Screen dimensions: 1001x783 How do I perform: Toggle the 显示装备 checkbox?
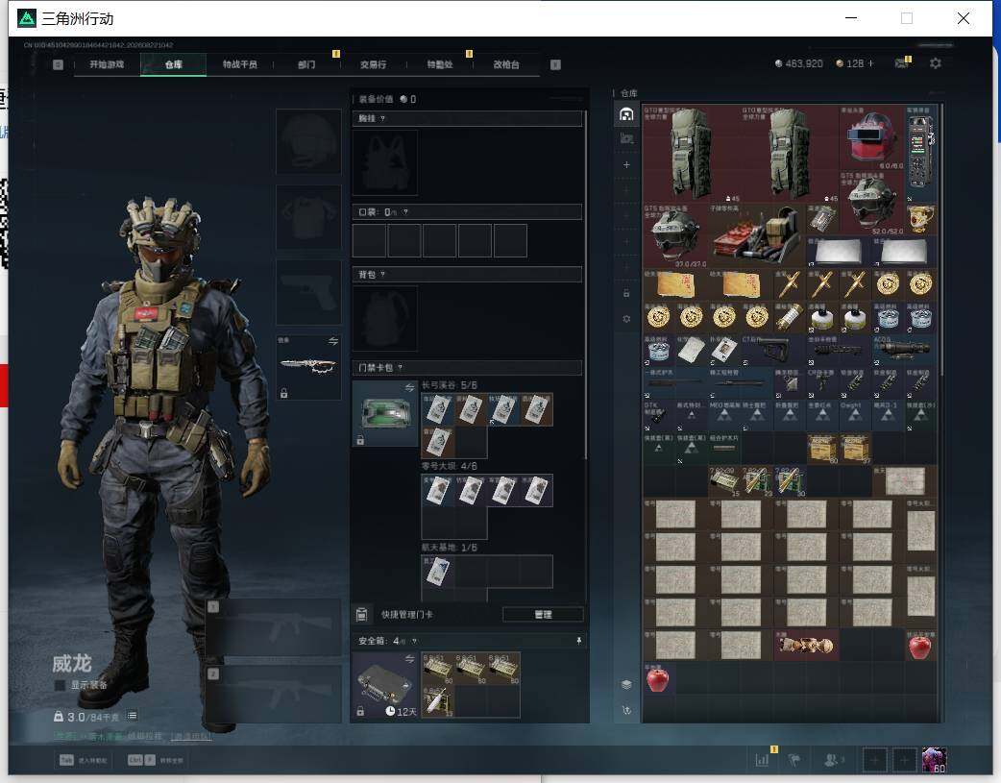tap(60, 685)
